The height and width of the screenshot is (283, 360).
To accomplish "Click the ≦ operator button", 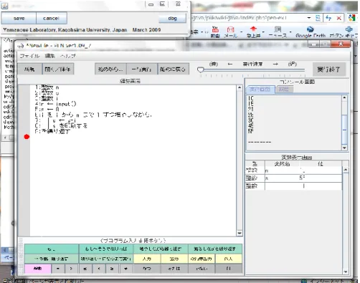I will 85,269.
